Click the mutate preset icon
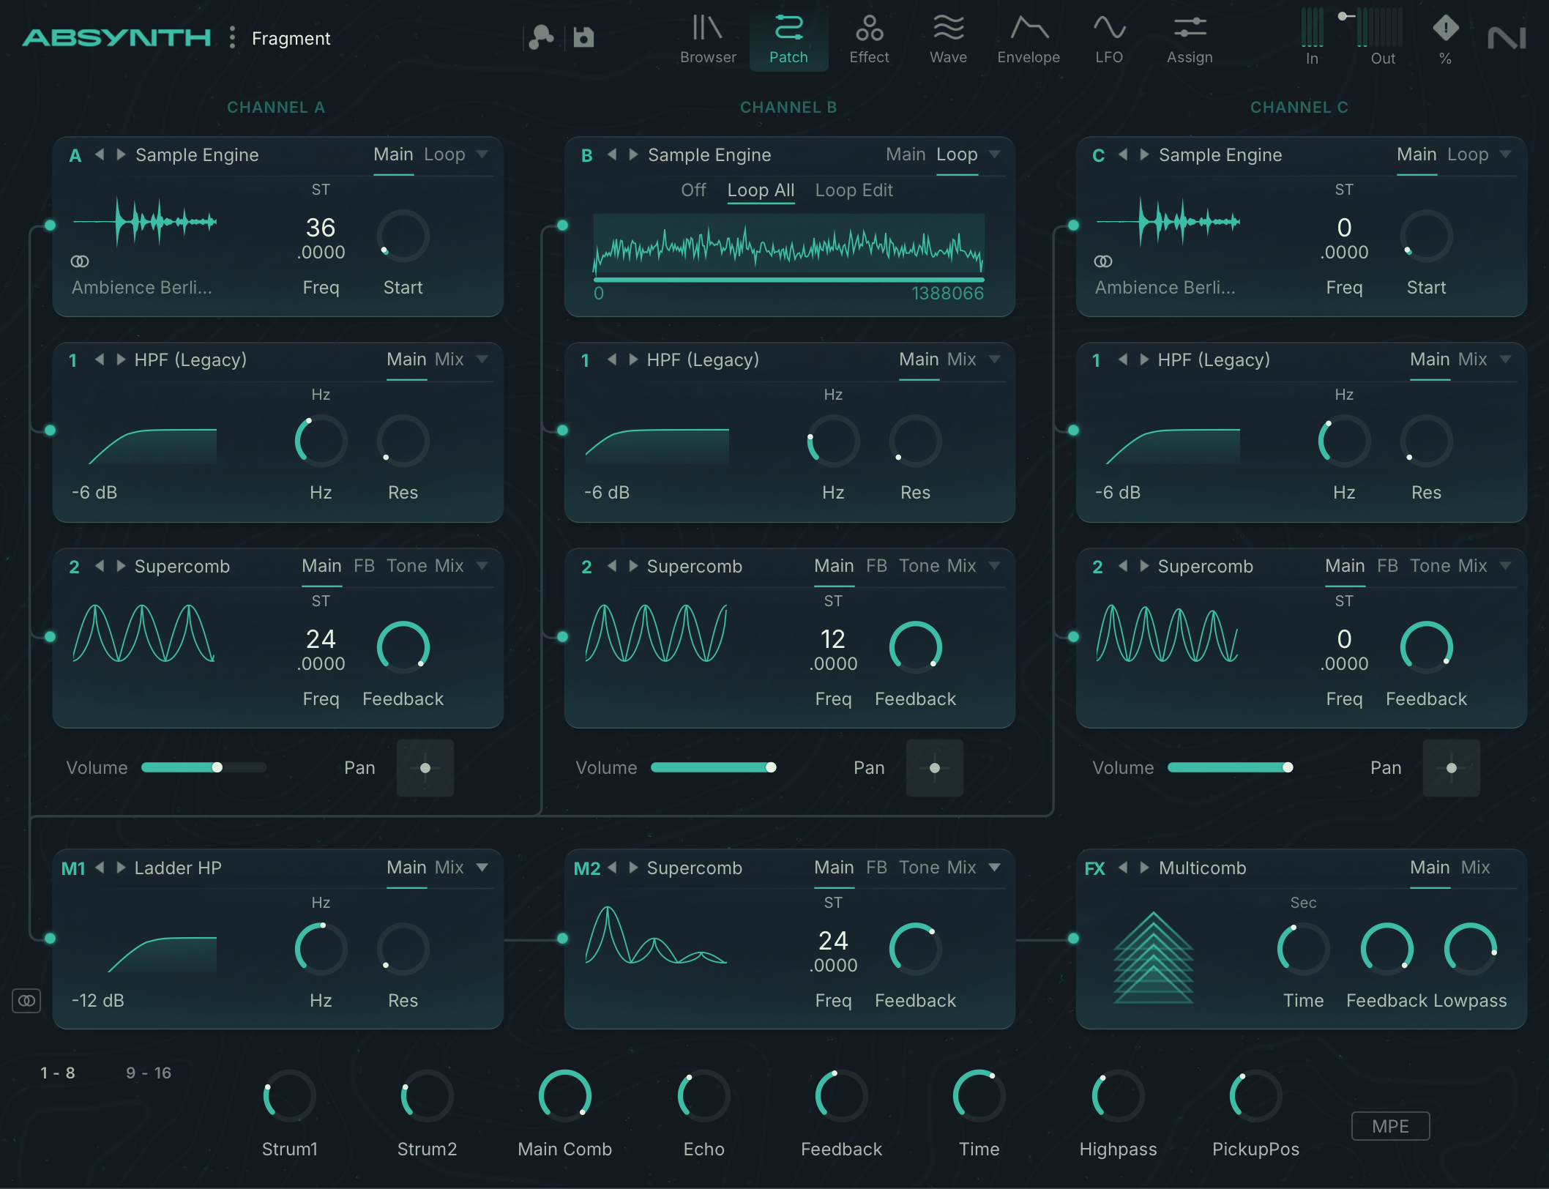 pos(541,37)
